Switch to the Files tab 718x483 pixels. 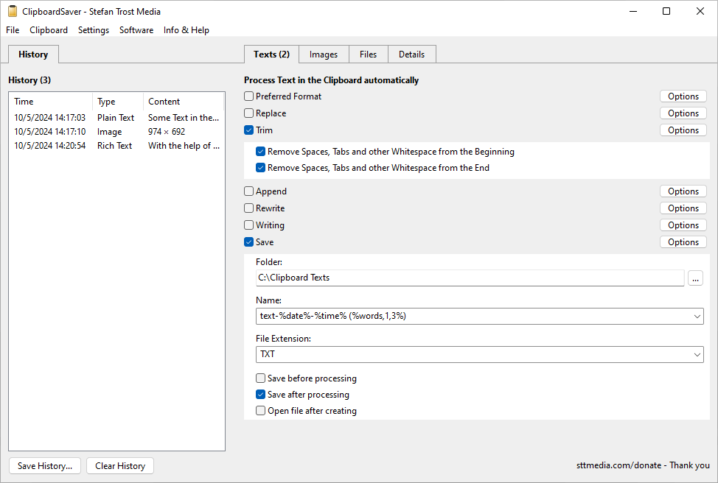[368, 54]
